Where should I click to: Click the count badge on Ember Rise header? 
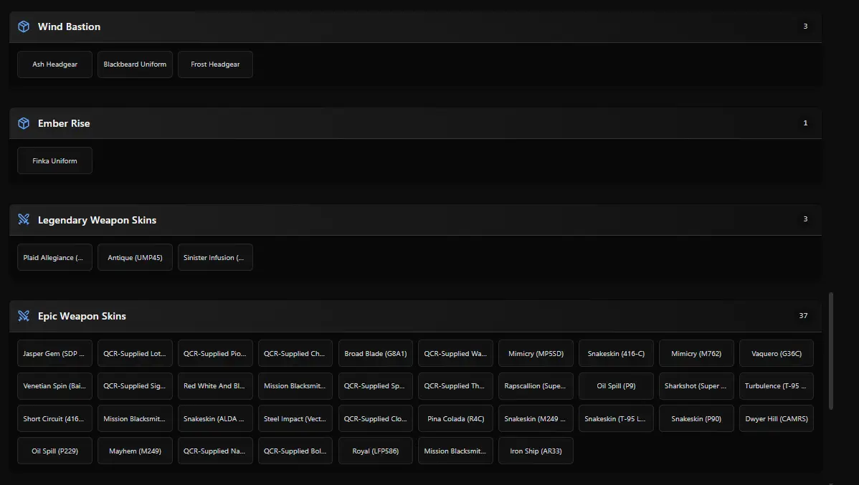click(805, 123)
